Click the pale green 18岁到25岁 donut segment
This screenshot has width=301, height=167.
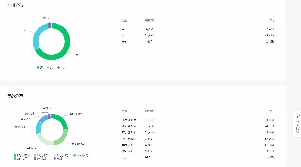(43, 140)
